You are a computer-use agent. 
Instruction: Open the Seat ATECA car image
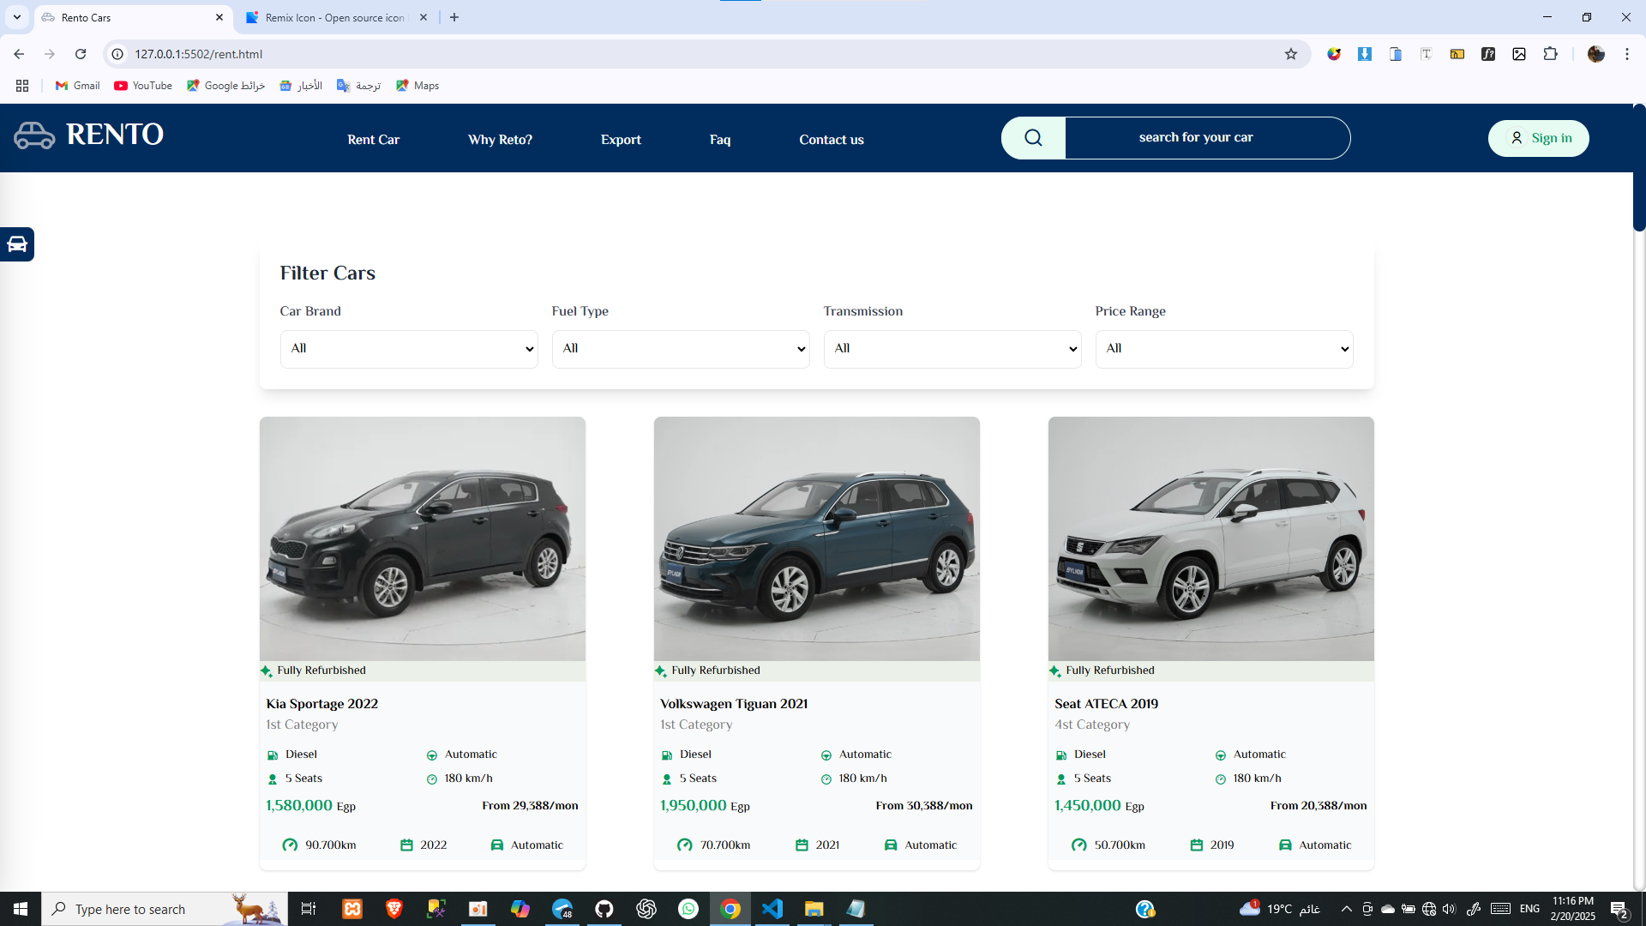[1211, 538]
